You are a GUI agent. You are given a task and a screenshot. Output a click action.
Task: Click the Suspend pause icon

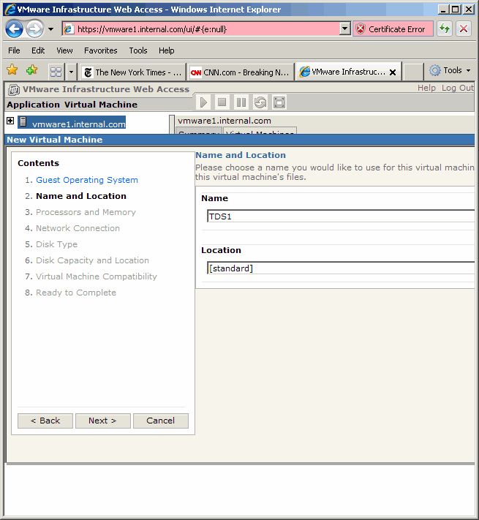(241, 102)
